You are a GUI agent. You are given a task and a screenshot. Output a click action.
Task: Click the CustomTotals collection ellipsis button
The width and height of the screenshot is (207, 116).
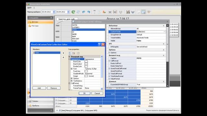pyautogui.click(x=164, y=32)
